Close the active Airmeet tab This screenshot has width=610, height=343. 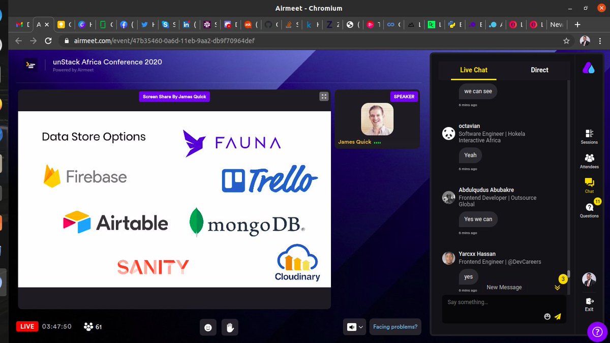(x=47, y=24)
